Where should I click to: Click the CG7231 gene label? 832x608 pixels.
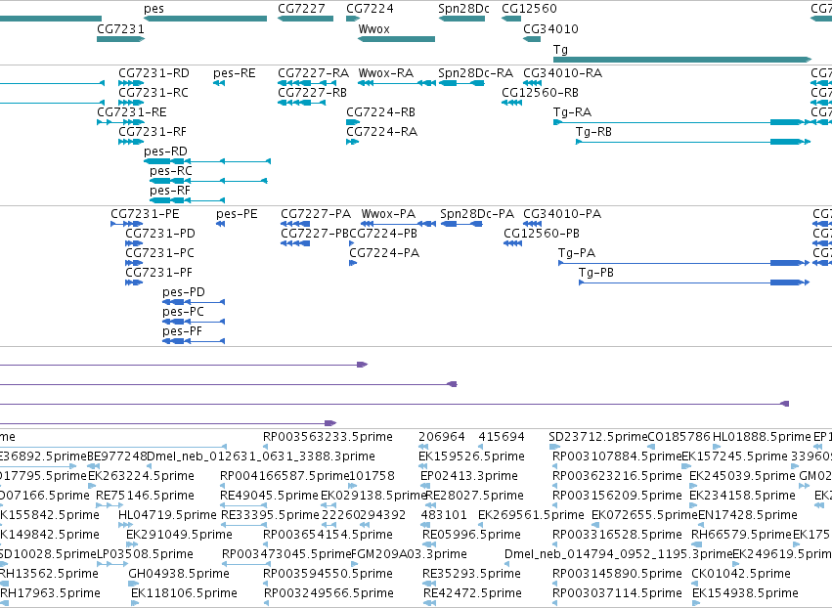click(120, 28)
